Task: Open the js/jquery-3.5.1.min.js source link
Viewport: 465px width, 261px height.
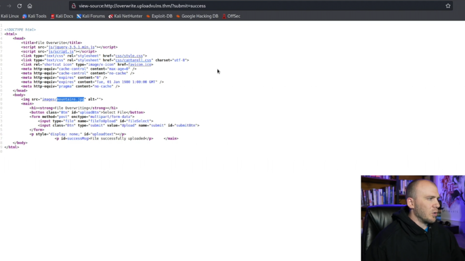Action: (71, 47)
